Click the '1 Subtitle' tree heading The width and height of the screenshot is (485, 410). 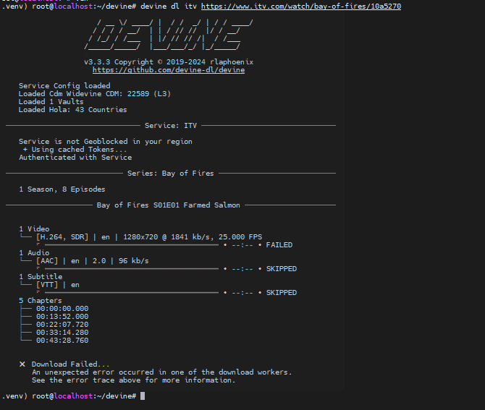41,276
